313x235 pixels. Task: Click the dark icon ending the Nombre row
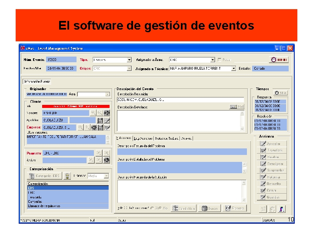pos(107,113)
